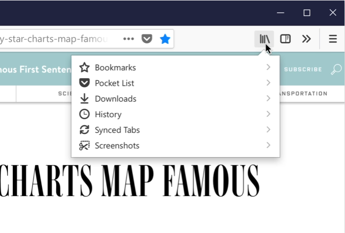Click the URL address bar

pyautogui.click(x=59, y=39)
